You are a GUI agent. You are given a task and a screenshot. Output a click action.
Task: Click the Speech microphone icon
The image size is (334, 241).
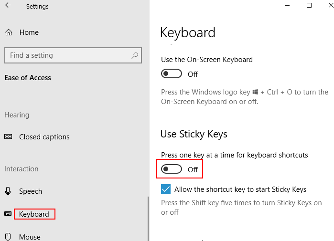coord(8,191)
